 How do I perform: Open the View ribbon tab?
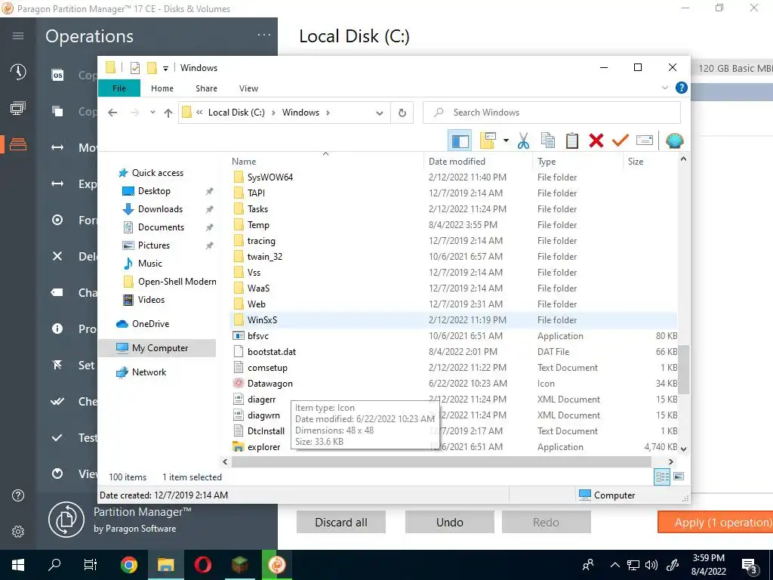(248, 88)
